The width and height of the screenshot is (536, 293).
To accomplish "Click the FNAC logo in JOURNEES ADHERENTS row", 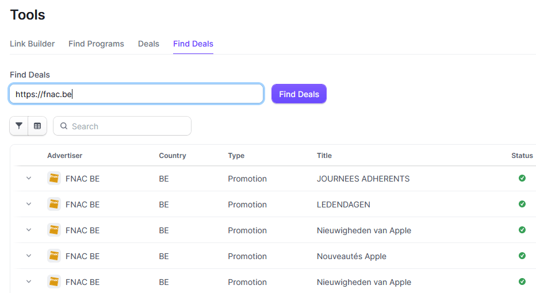I will click(54, 179).
